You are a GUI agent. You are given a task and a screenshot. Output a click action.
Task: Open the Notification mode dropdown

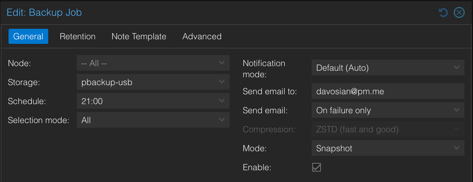(x=388, y=67)
